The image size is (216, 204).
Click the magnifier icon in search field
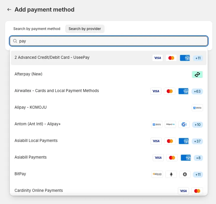[x=15, y=41]
